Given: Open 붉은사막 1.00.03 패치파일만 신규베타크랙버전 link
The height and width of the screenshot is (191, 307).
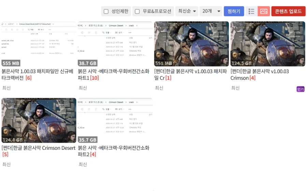Looking at the screenshot, I should tap(38, 75).
